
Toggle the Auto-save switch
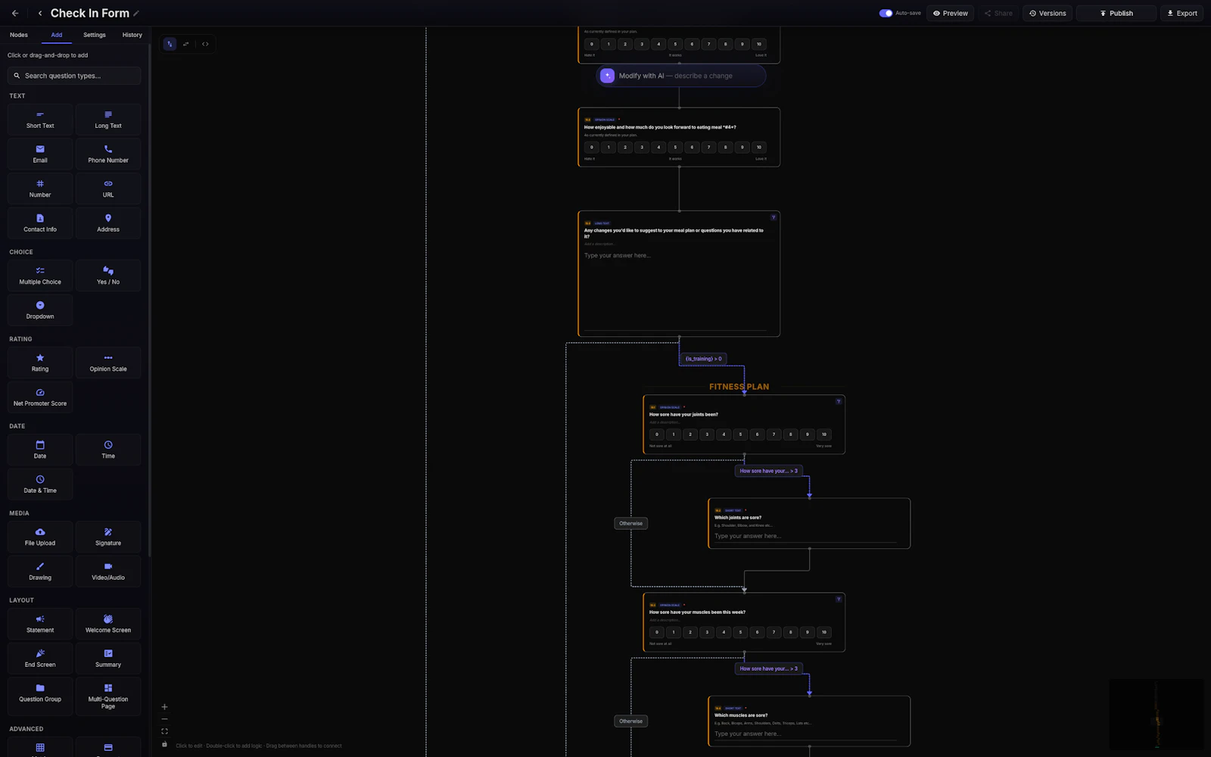(886, 13)
